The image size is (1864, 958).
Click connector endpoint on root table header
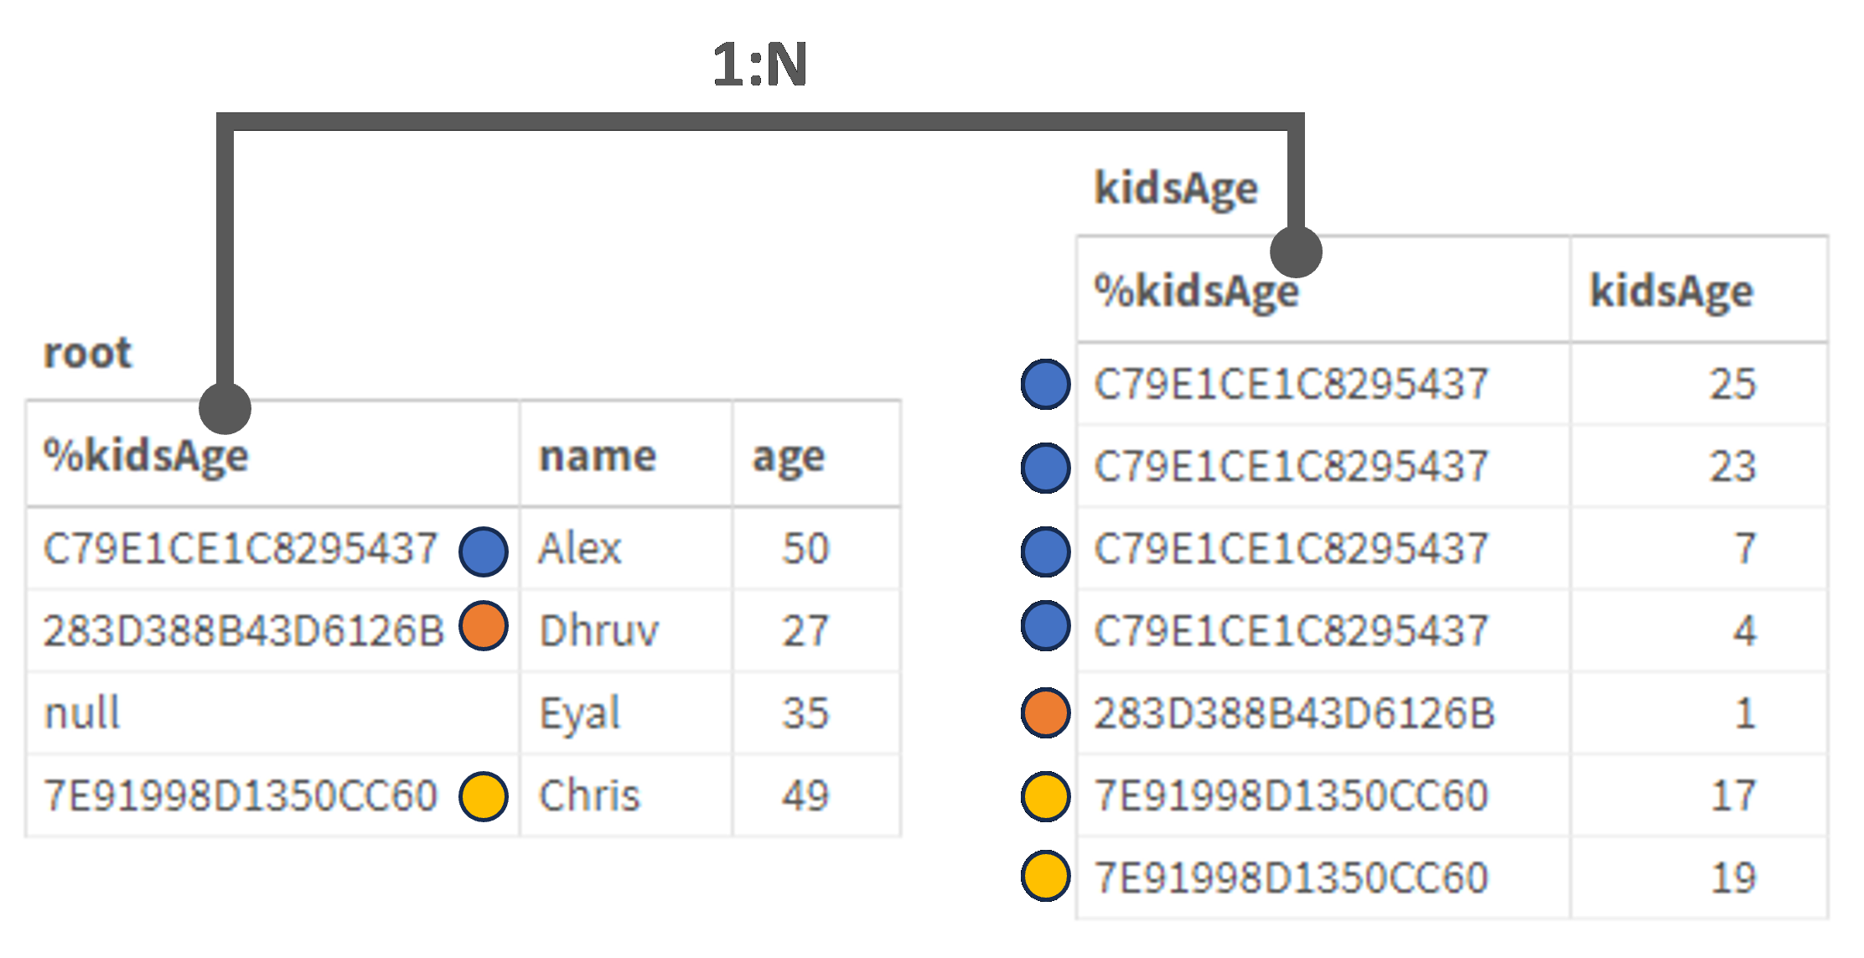point(225,408)
